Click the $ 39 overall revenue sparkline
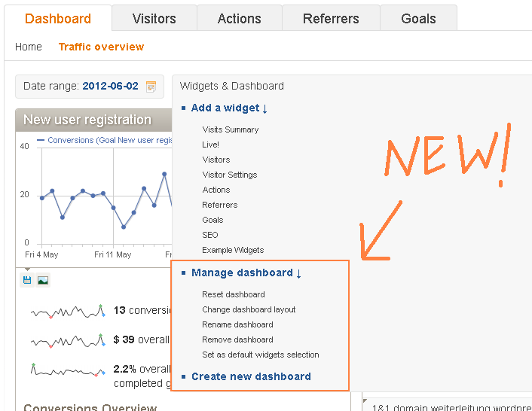The image size is (532, 411). tap(69, 340)
